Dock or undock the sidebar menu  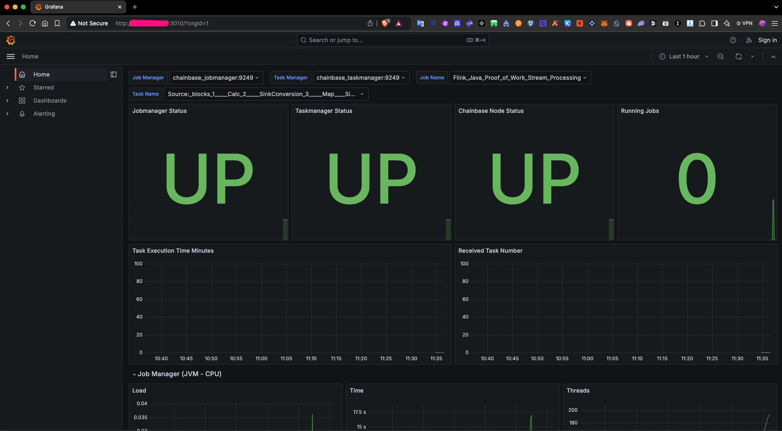click(114, 74)
